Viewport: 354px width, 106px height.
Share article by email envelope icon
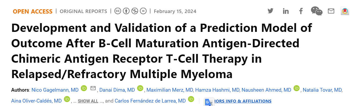click(331, 11)
